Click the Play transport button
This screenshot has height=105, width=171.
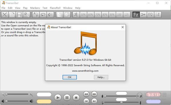58,98
